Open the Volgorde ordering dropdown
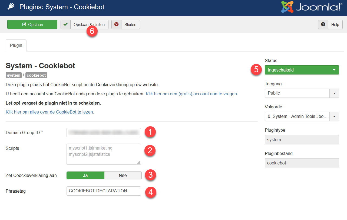Viewport: 347px width, 220px height. coord(302,116)
